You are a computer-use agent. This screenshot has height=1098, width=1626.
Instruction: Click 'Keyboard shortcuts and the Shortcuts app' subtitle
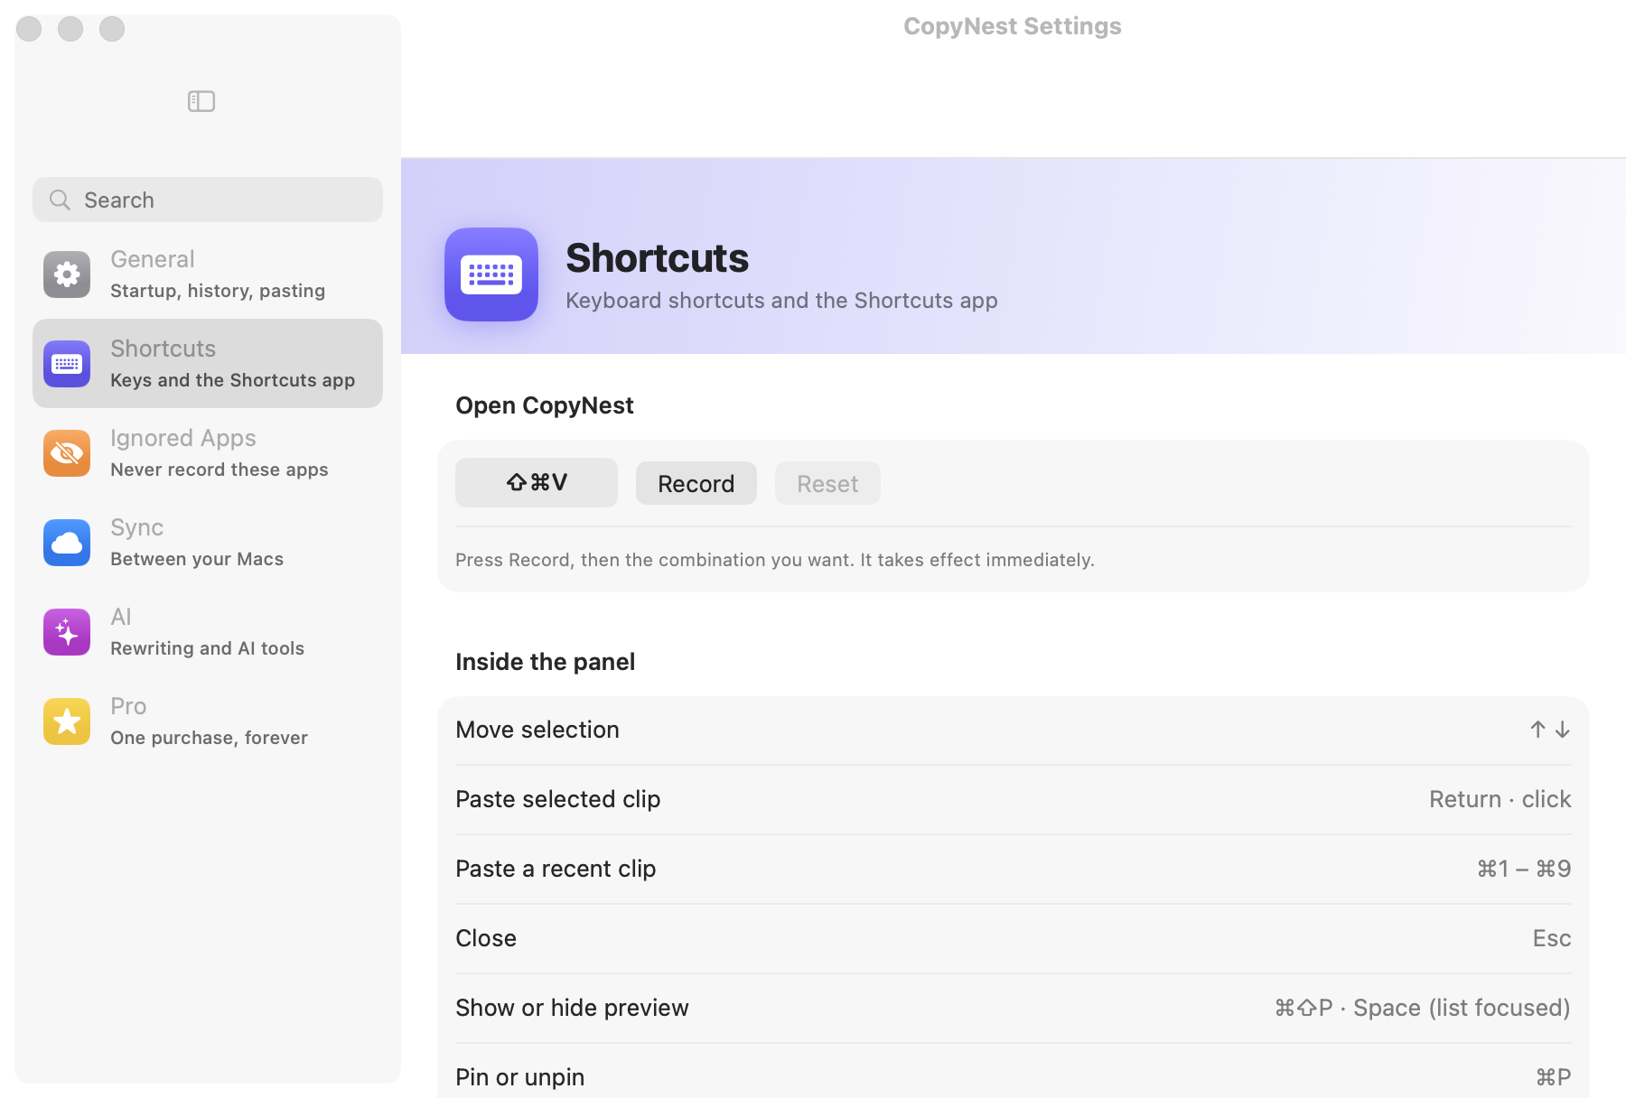(x=781, y=300)
